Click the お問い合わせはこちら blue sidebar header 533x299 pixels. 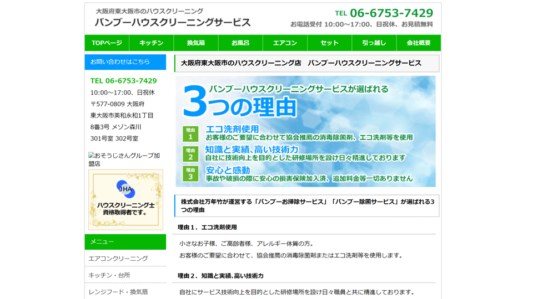(x=125, y=62)
